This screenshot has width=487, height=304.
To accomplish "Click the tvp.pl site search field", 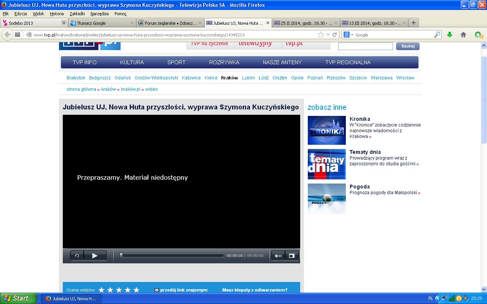I will coord(365,46).
